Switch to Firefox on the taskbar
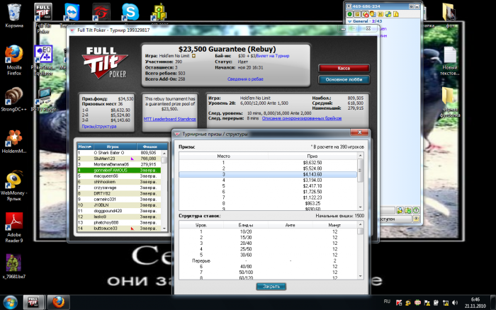 coord(58,302)
